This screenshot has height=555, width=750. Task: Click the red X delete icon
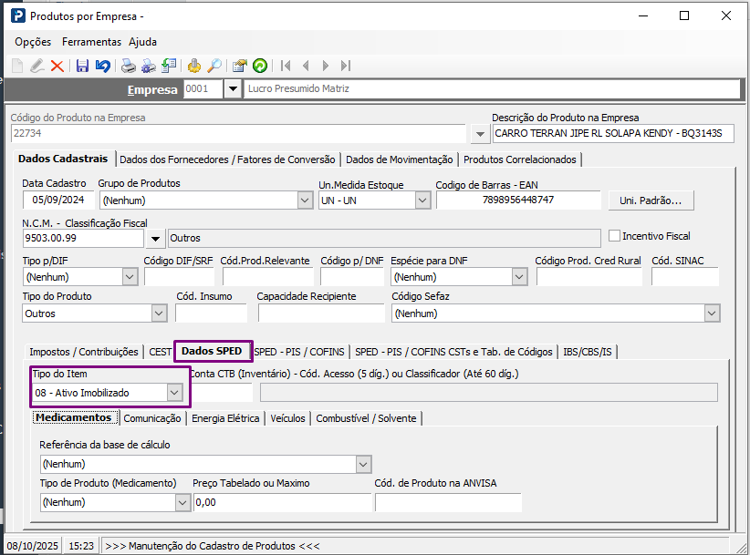coord(57,66)
